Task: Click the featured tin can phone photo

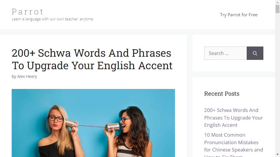Action: click(93, 123)
